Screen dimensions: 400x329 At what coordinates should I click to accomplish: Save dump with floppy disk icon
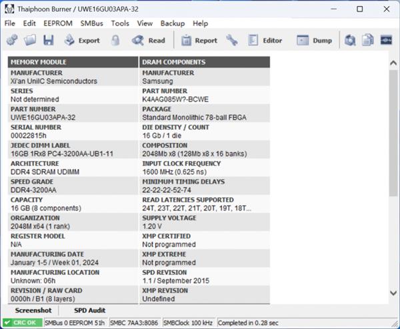(x=49, y=40)
